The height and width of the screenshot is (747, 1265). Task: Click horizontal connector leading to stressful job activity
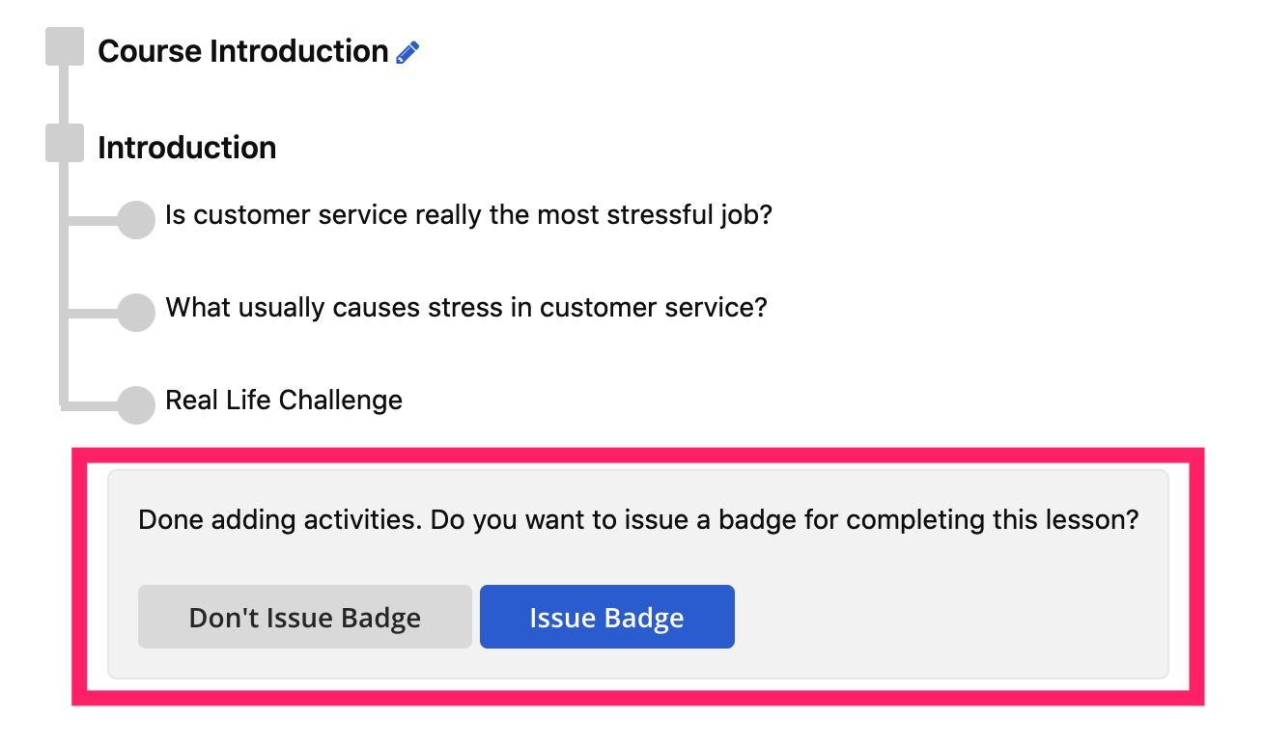click(94, 220)
